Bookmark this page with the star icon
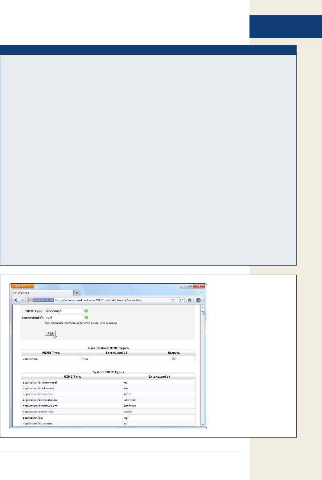The height and width of the screenshot is (480, 322). point(173,300)
